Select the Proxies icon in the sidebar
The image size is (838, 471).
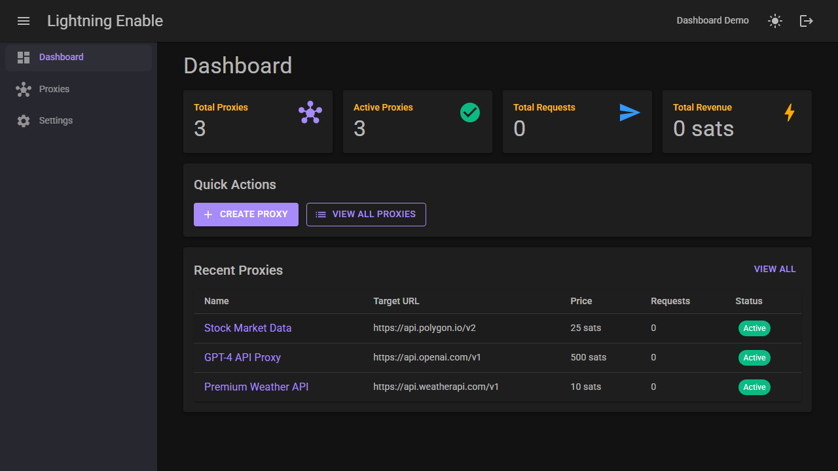pyautogui.click(x=24, y=89)
